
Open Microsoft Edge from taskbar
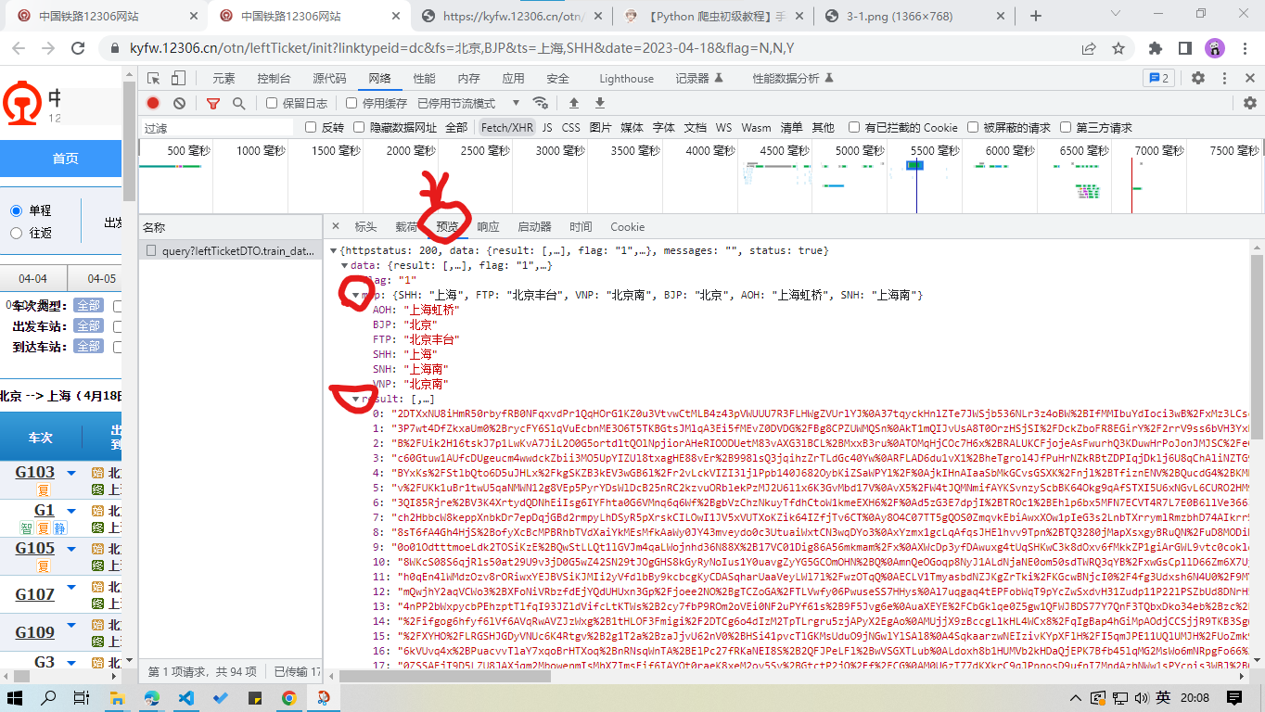[151, 697]
